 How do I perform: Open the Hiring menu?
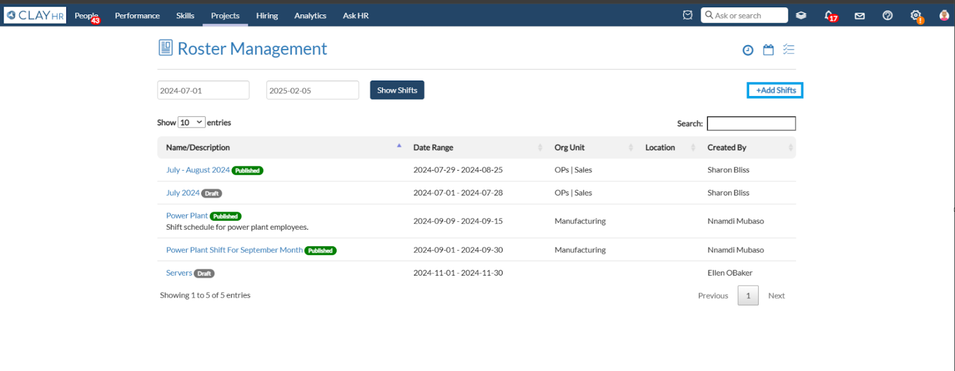(x=267, y=16)
